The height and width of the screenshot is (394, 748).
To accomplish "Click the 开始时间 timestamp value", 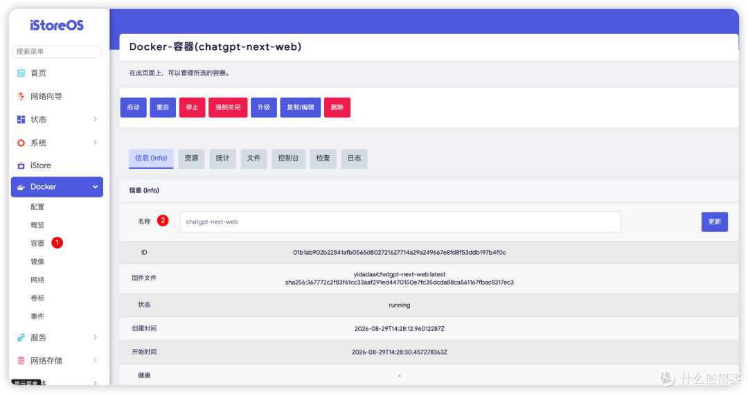I will (400, 352).
